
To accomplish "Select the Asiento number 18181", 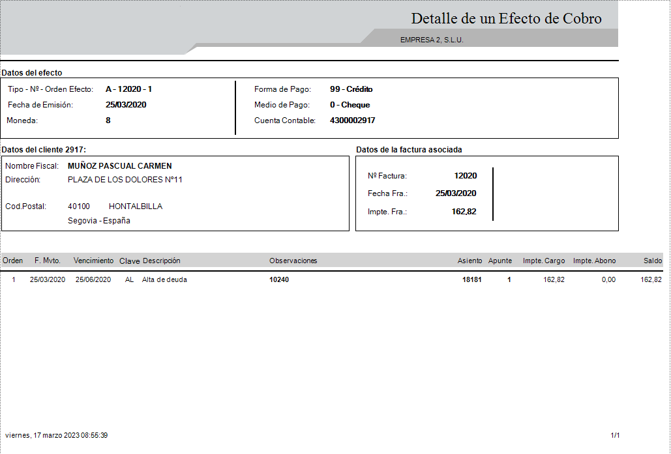I will point(472,279).
